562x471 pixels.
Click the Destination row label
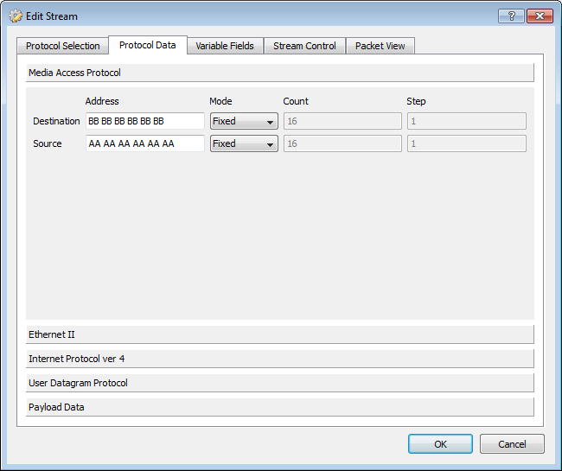(x=56, y=121)
